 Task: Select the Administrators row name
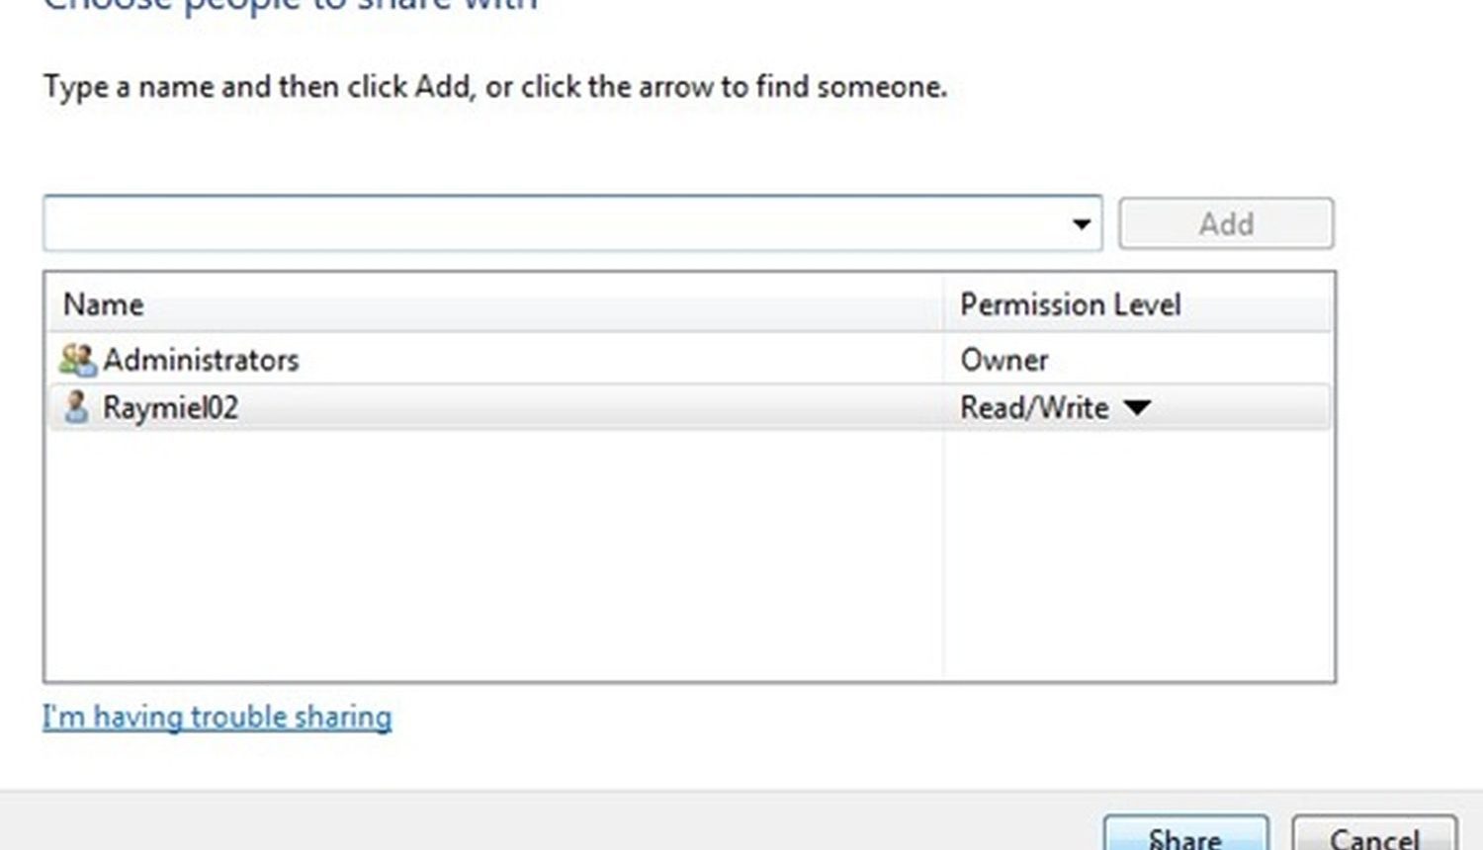click(201, 360)
